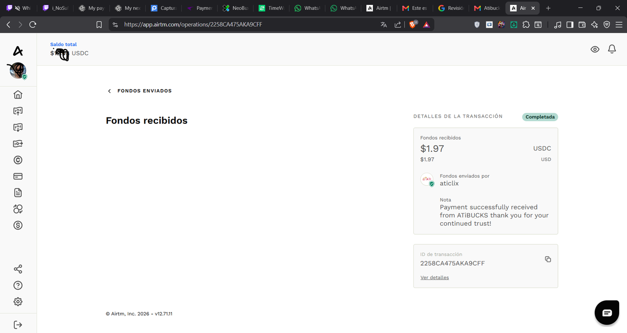
Task: Go back via FONDOS ENVIADOS link
Action: (140, 91)
